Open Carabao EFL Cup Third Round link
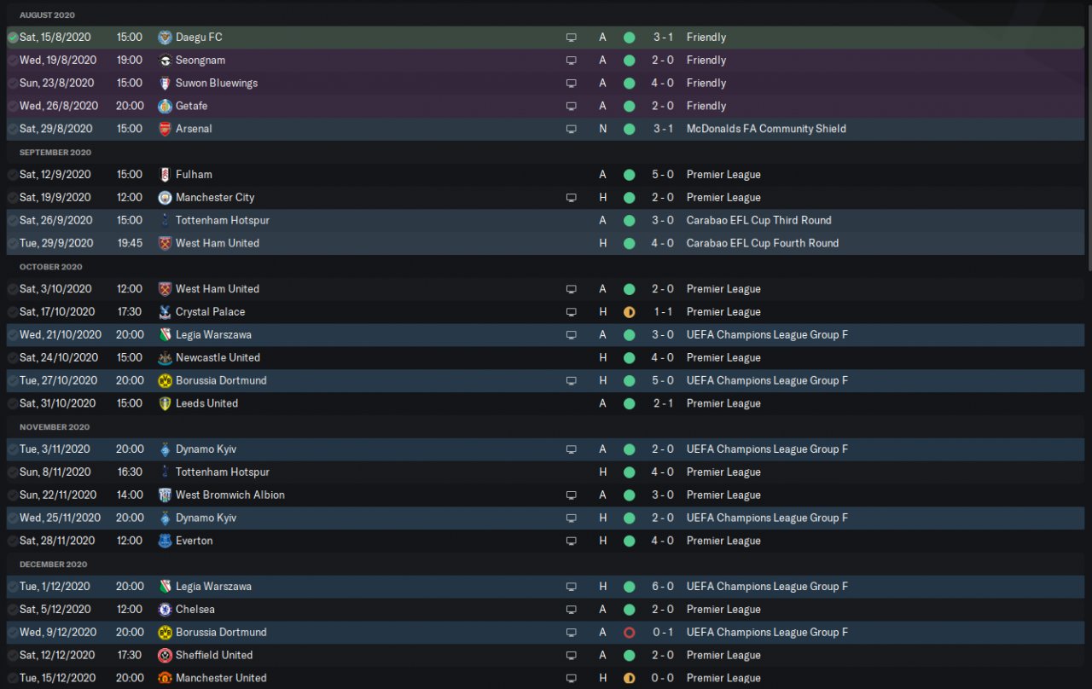 pyautogui.click(x=758, y=220)
